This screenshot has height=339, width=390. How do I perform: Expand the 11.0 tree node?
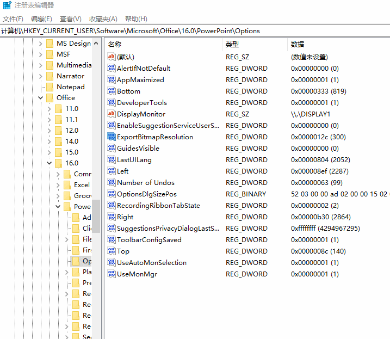pyautogui.click(x=49, y=109)
